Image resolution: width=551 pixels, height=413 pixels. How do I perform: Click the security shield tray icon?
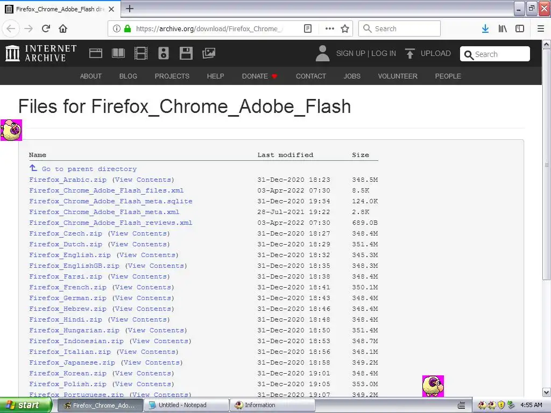pos(501,405)
